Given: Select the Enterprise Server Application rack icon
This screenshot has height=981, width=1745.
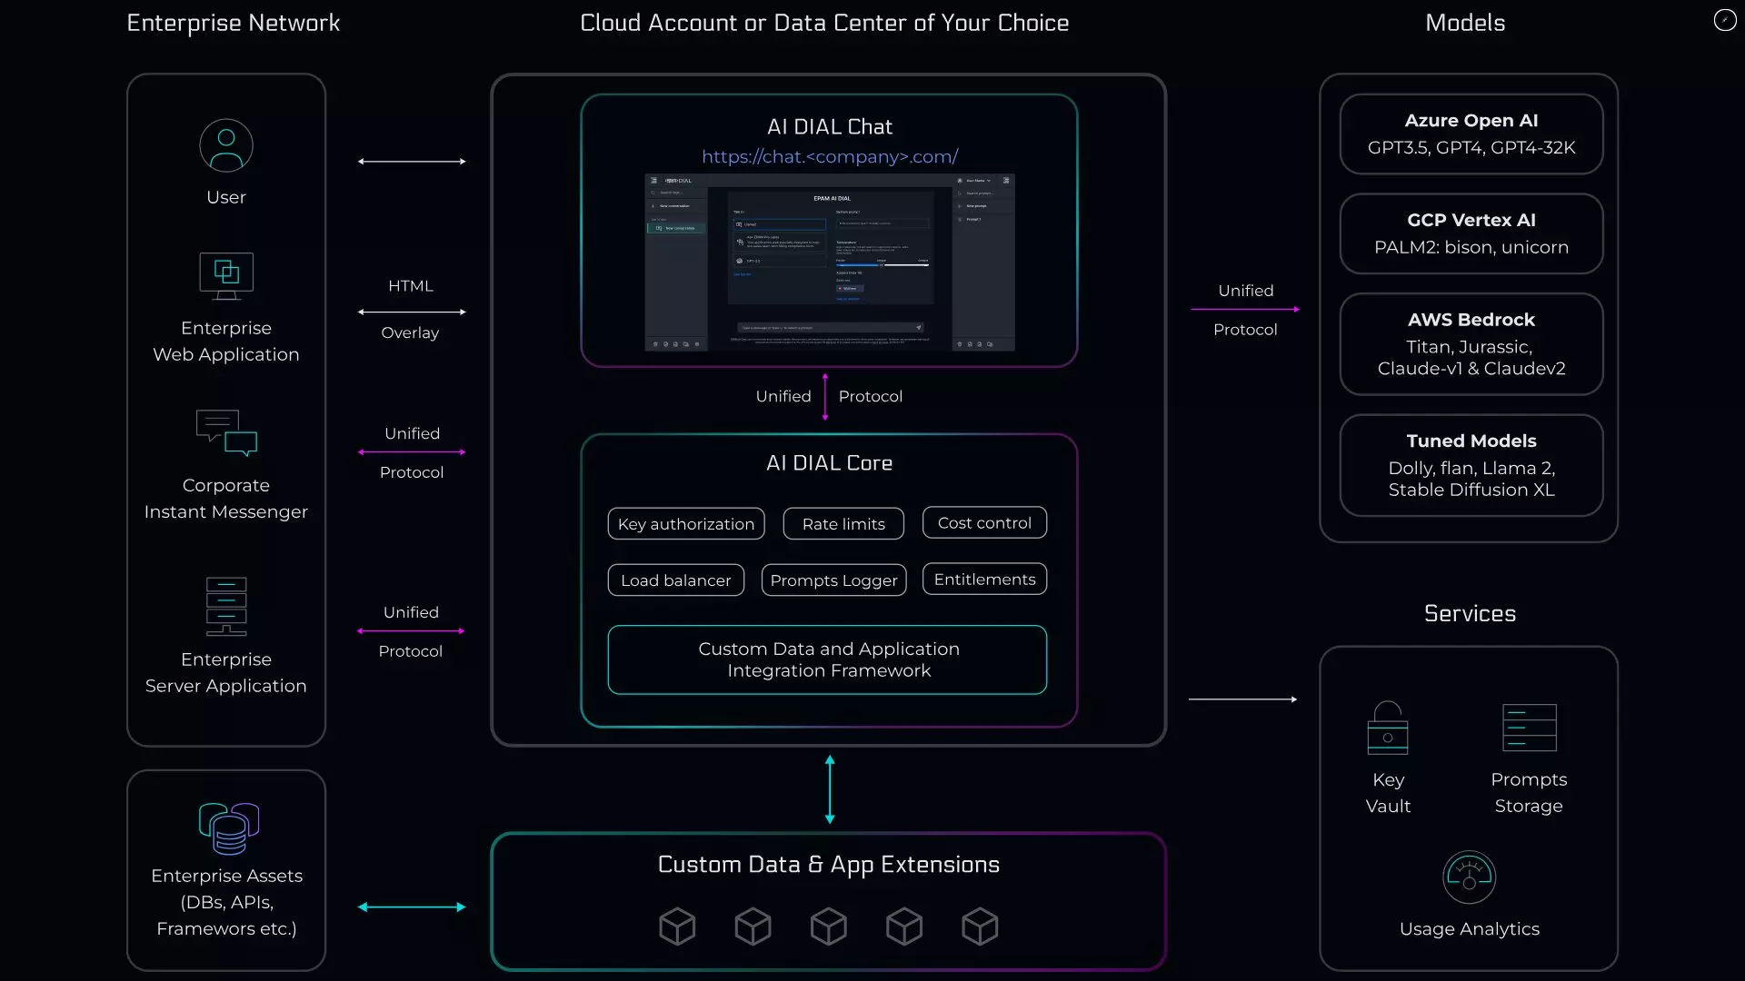Looking at the screenshot, I should [226, 606].
